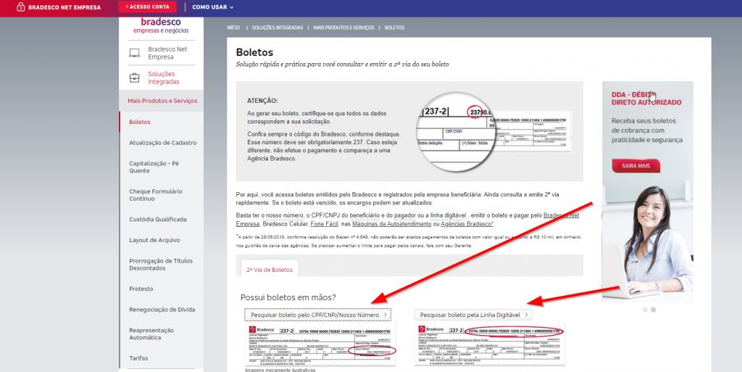Open Layout de Arquivo sidebar item
742x372 pixels.
point(154,240)
